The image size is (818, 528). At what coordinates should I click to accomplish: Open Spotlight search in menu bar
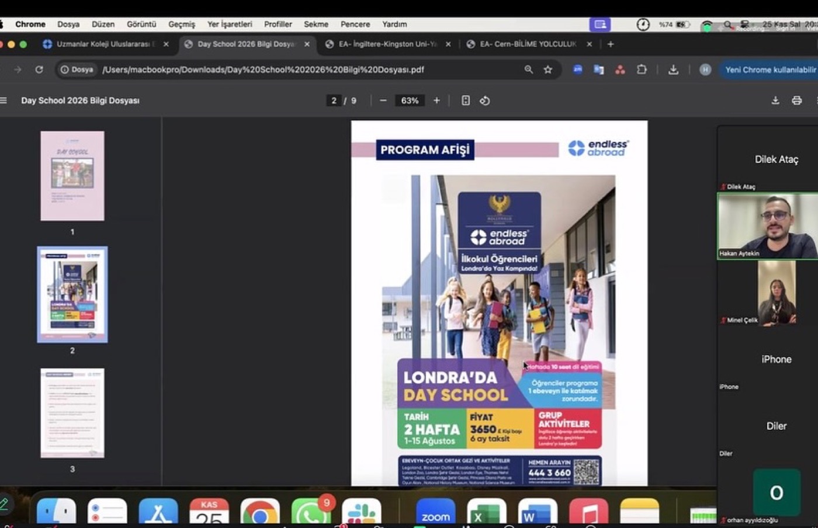click(727, 24)
